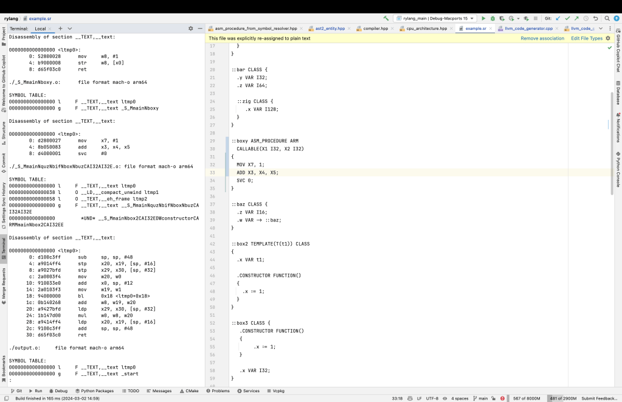Toggle the Bookmarks tool window sidebar button
The height and width of the screenshot is (402, 622).
[x=4, y=369]
